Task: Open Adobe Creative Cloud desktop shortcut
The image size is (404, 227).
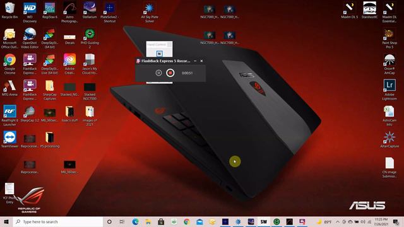Action: coord(69,64)
